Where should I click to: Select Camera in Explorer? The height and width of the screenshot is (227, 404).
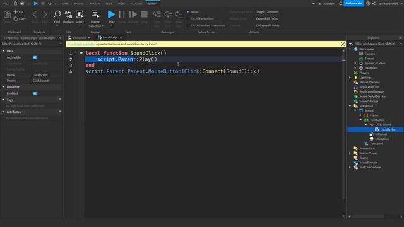370,54
